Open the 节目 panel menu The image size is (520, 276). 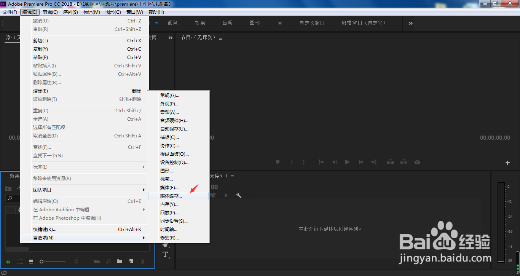(221, 37)
